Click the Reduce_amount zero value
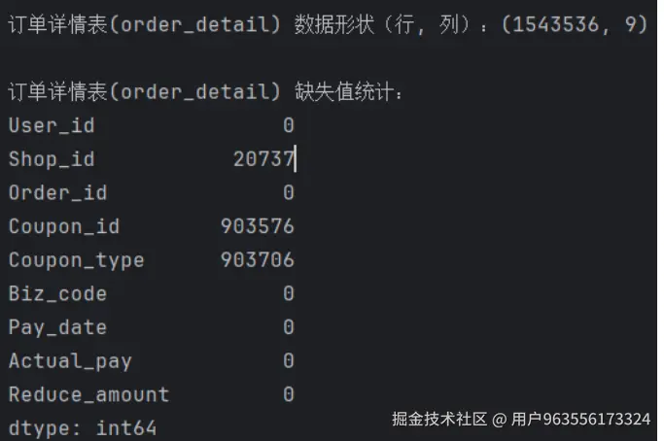This screenshot has height=441, width=664. [288, 394]
